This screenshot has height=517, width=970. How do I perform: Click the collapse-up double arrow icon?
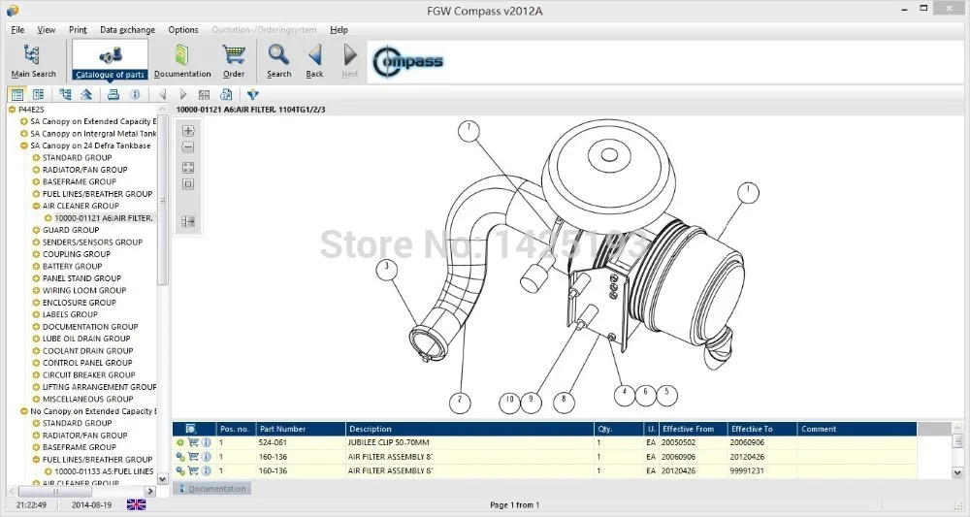pos(86,95)
